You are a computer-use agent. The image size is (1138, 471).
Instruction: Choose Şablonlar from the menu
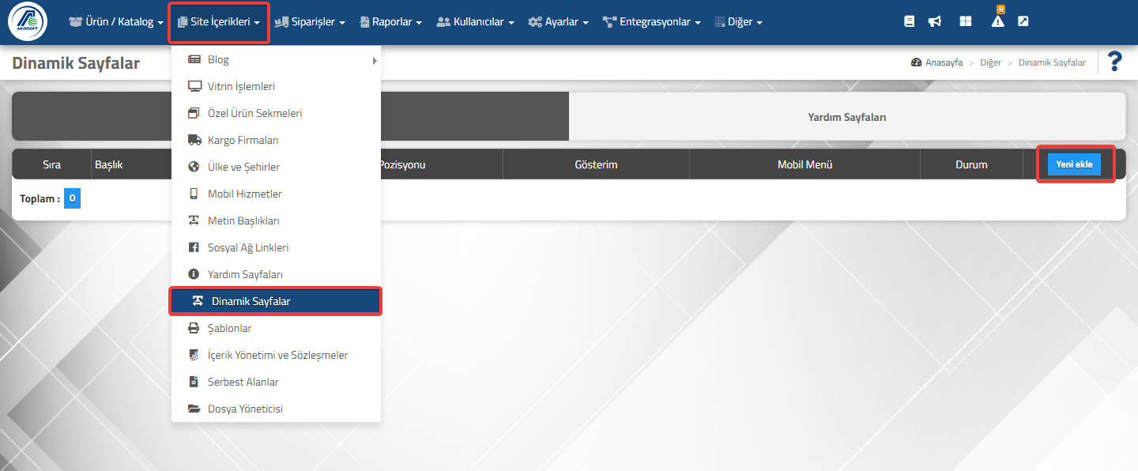click(276, 328)
